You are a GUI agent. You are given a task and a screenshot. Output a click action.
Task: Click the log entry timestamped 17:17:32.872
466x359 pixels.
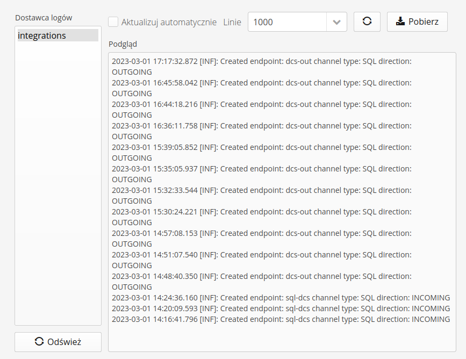pos(261,61)
